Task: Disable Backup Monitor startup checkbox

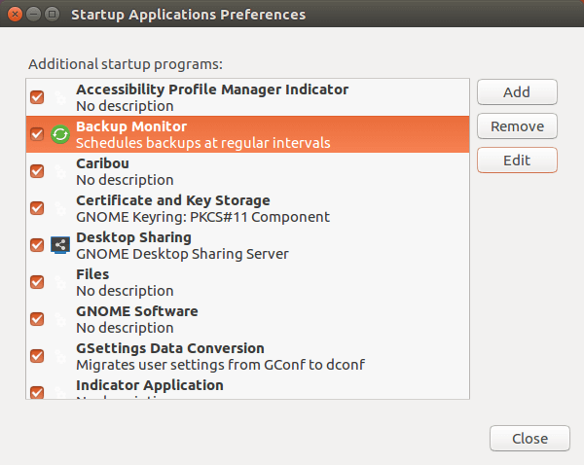Action: click(x=37, y=134)
